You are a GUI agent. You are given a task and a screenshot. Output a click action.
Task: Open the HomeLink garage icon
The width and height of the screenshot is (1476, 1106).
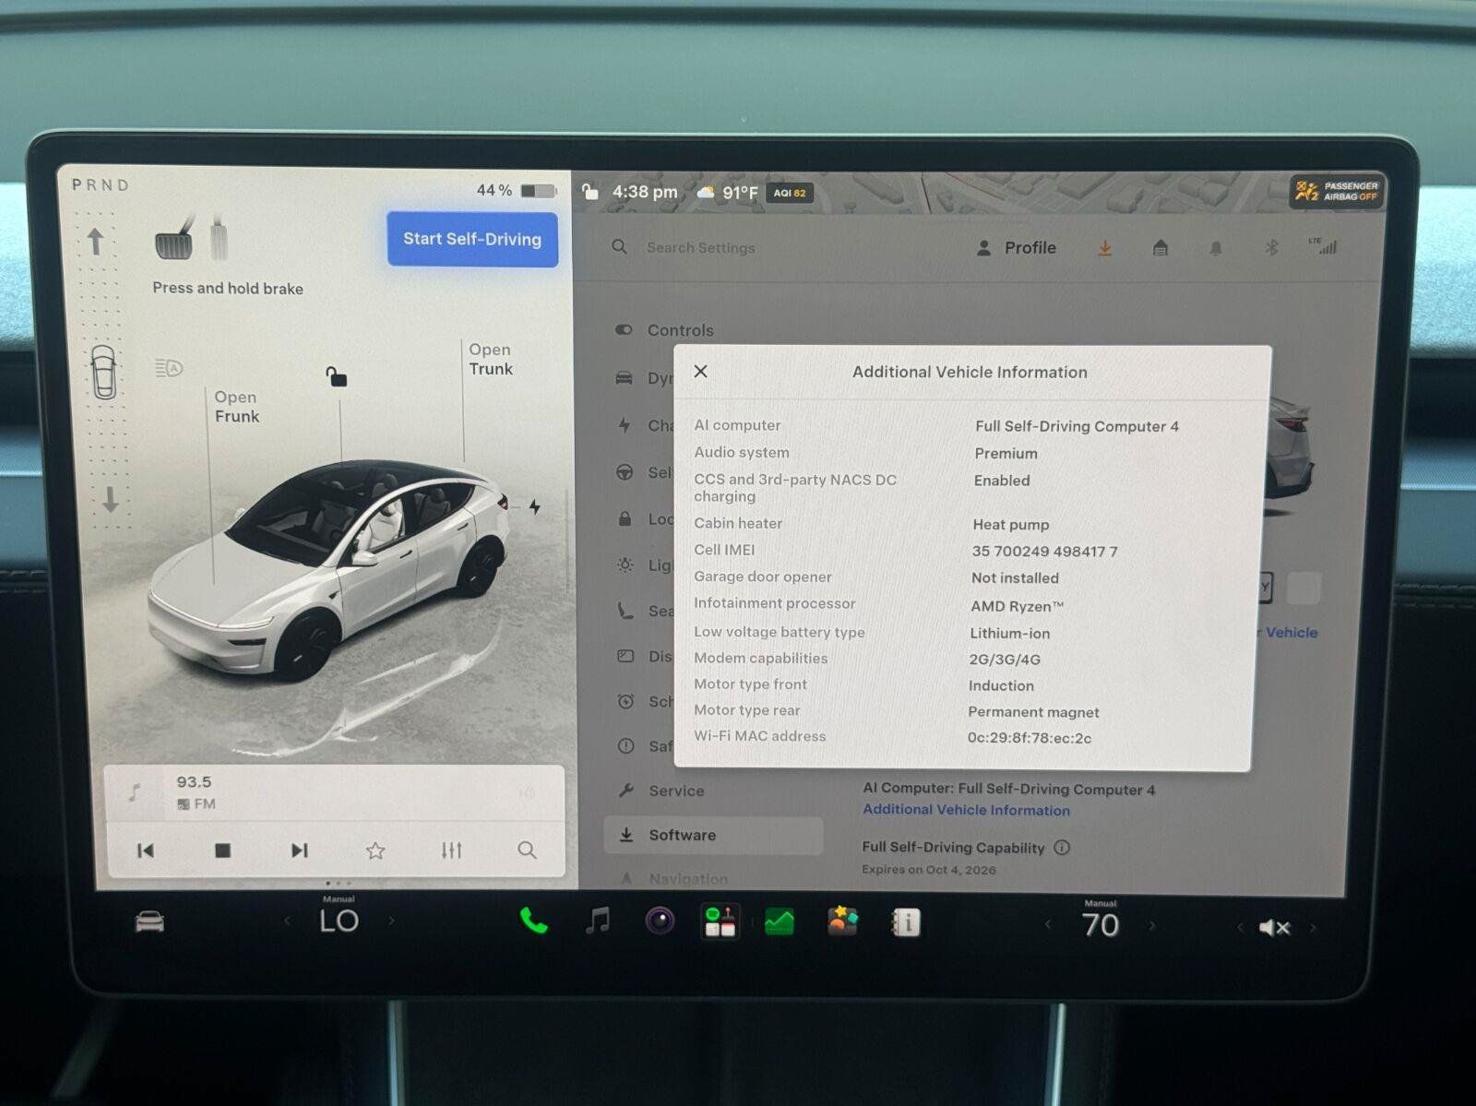[1161, 247]
